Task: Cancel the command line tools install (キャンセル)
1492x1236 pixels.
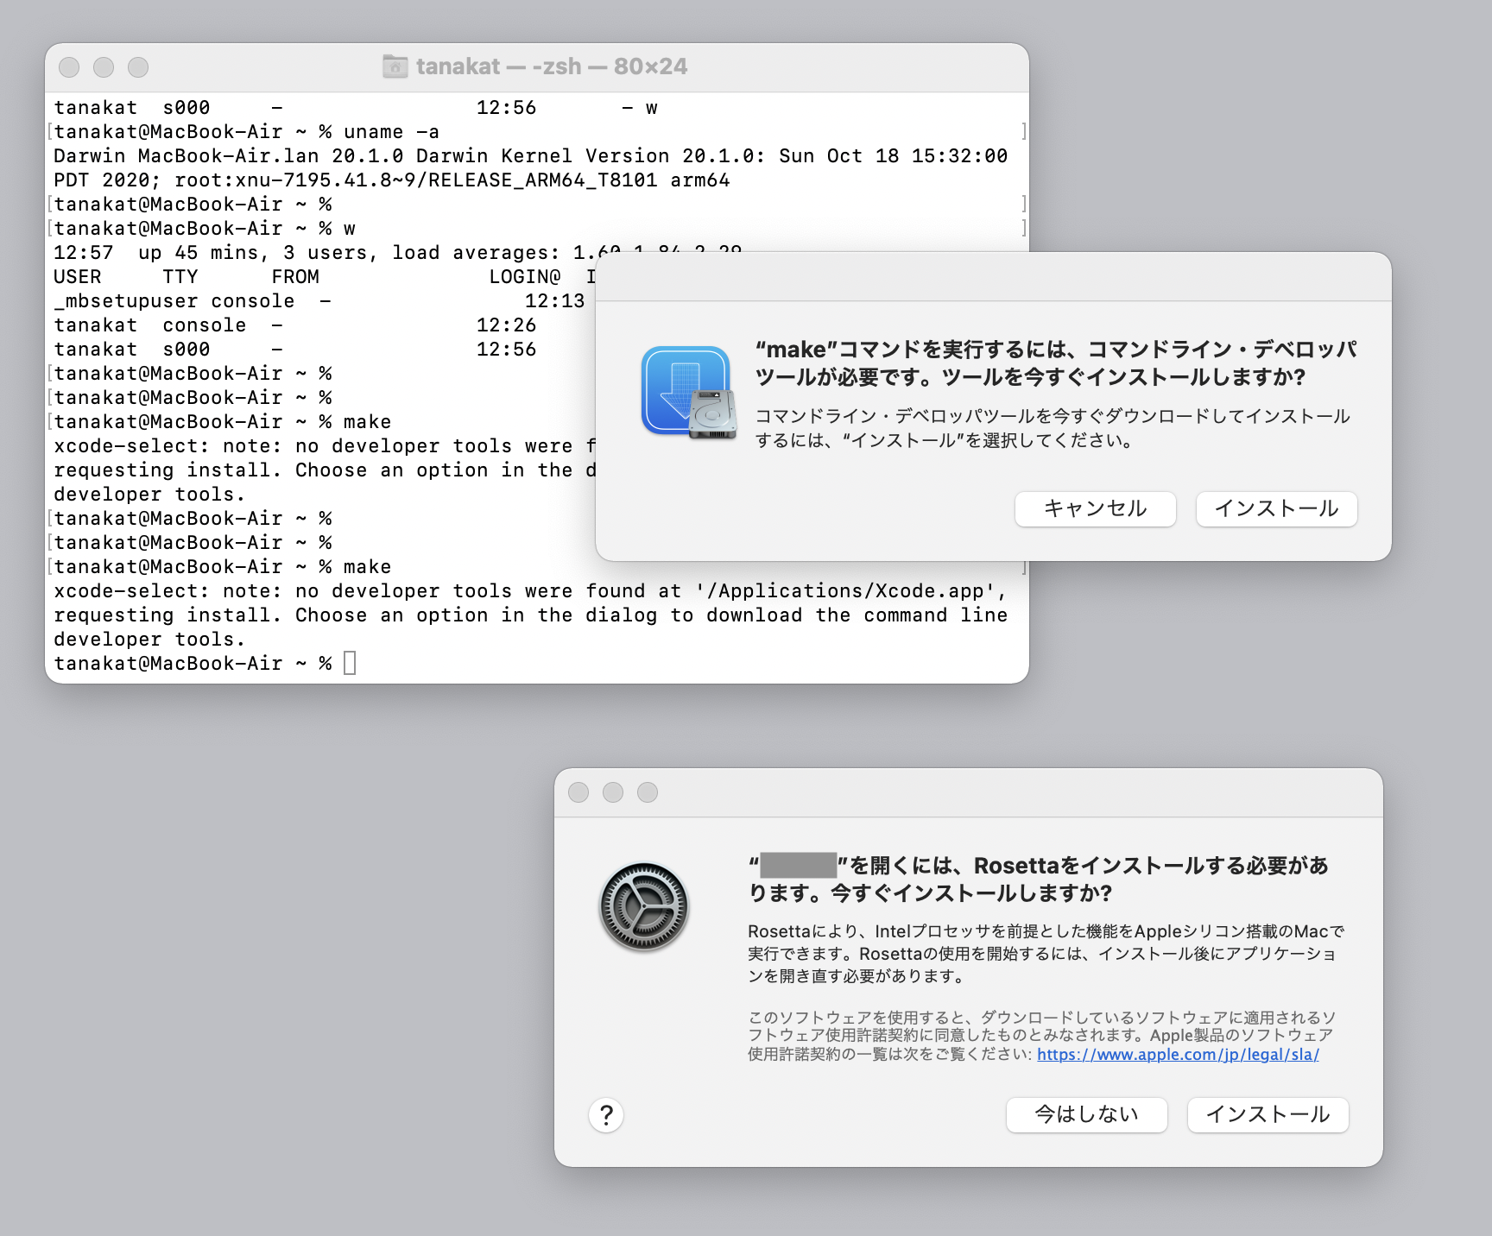Action: (1096, 509)
